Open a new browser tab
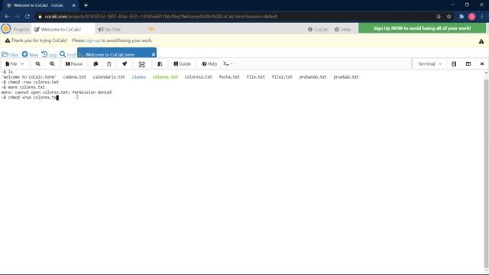 [86, 5]
